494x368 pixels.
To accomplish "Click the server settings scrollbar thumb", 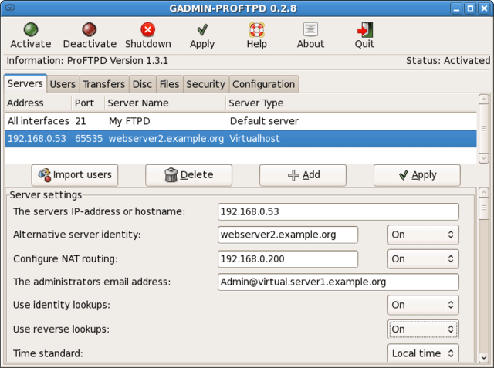I will pos(484,208).
